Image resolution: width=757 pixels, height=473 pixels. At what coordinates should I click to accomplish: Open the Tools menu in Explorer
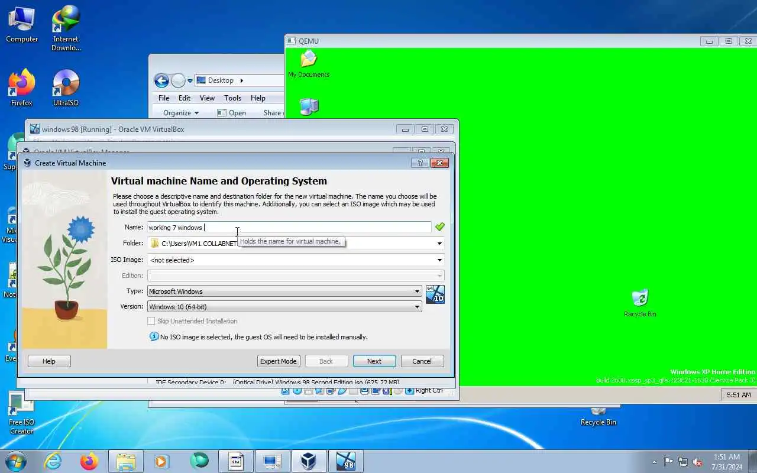click(232, 98)
